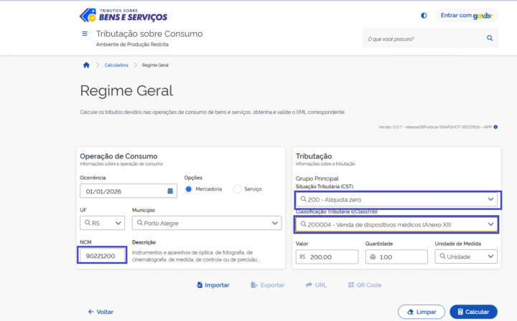The width and height of the screenshot is (517, 321).
Task: Toggle the high contrast mode icon
Action: pyautogui.click(x=424, y=15)
